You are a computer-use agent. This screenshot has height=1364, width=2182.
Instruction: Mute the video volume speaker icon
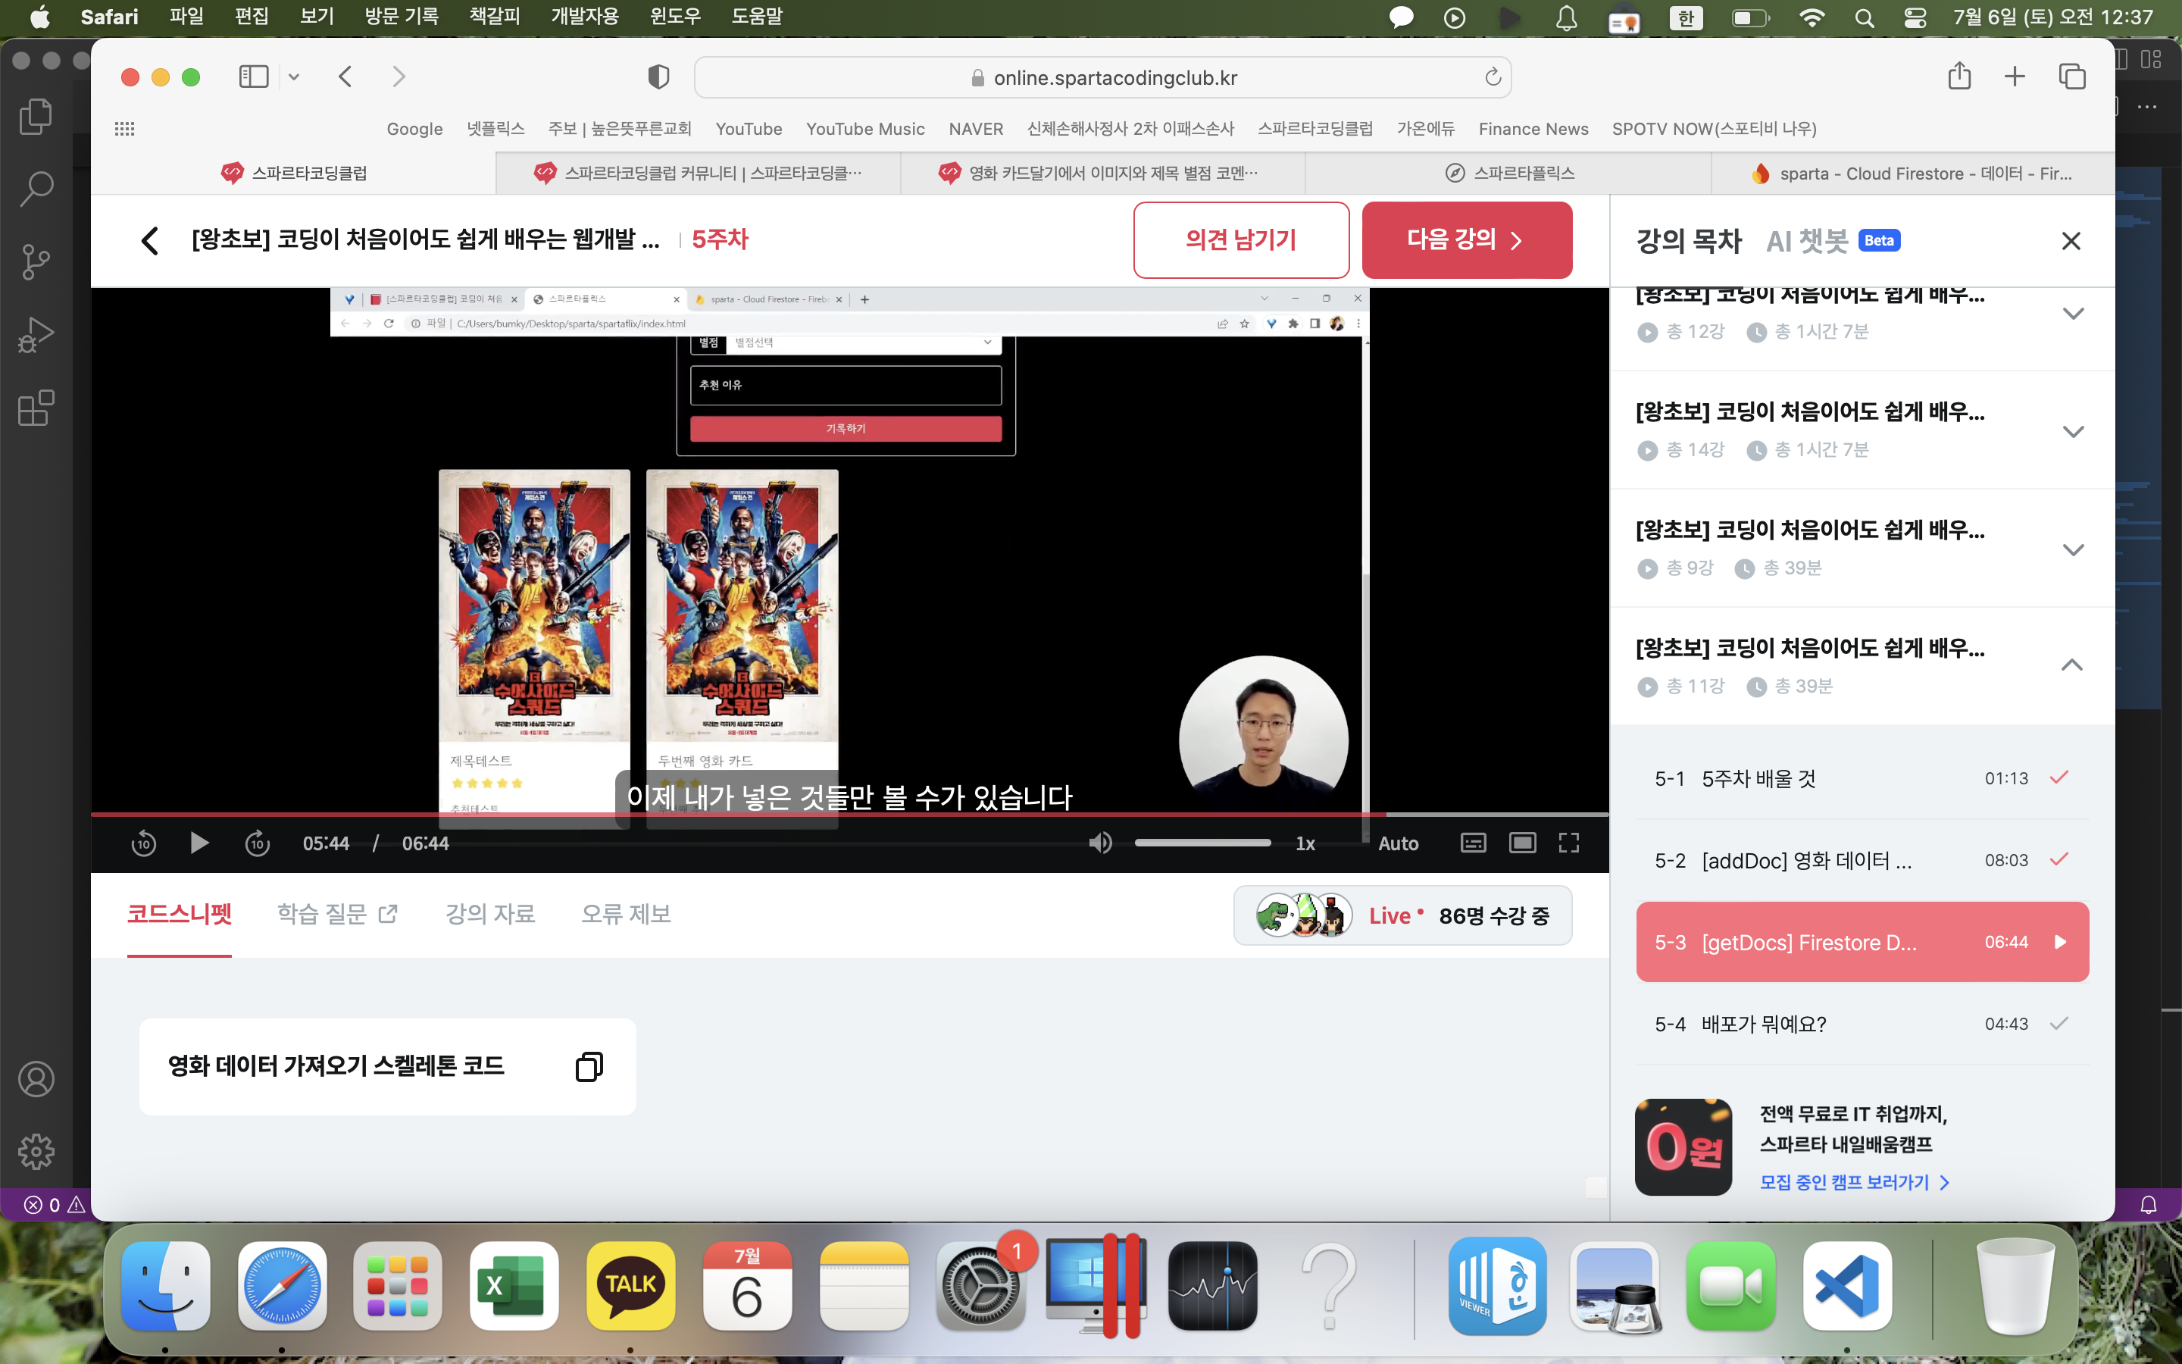click(1100, 843)
